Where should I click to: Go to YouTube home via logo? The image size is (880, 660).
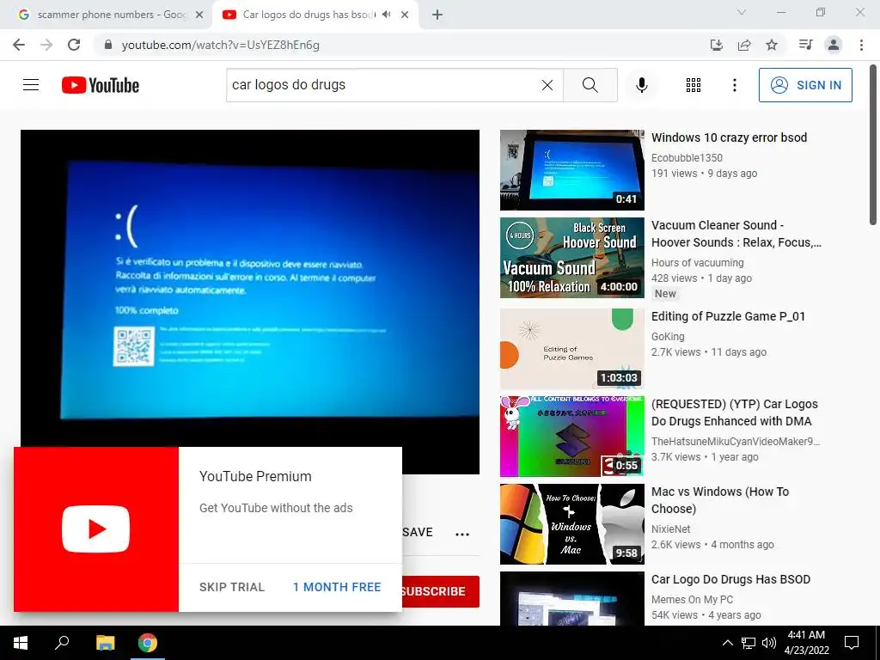[101, 85]
